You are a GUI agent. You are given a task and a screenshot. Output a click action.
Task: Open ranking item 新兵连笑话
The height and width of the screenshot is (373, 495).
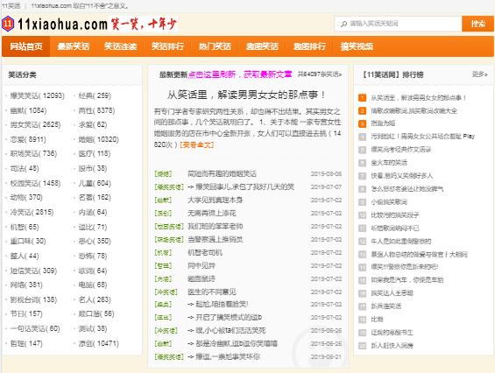pyautogui.click(x=385, y=306)
